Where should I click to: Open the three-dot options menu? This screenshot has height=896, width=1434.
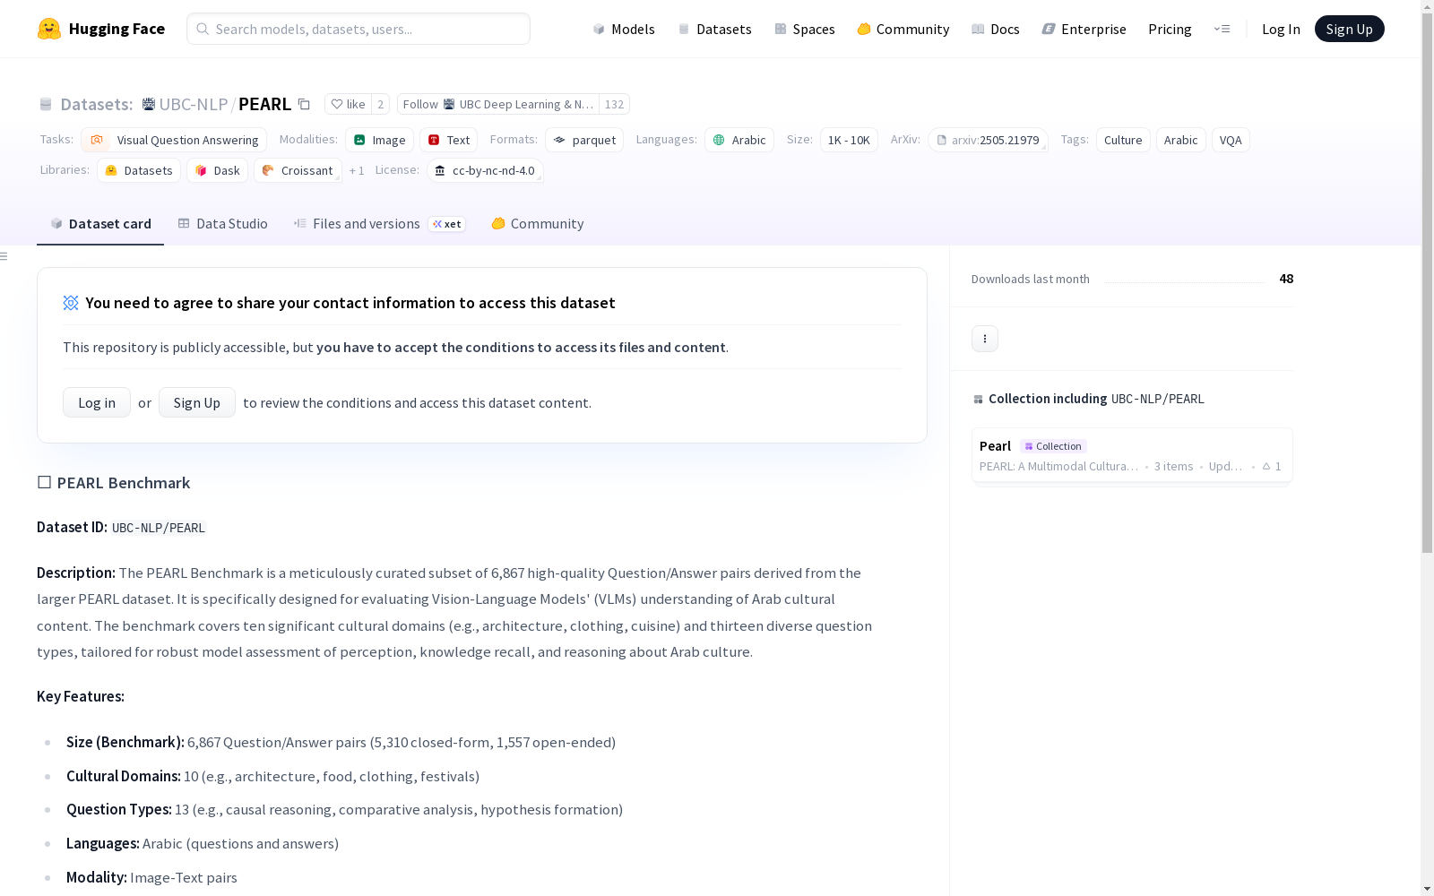[985, 339]
